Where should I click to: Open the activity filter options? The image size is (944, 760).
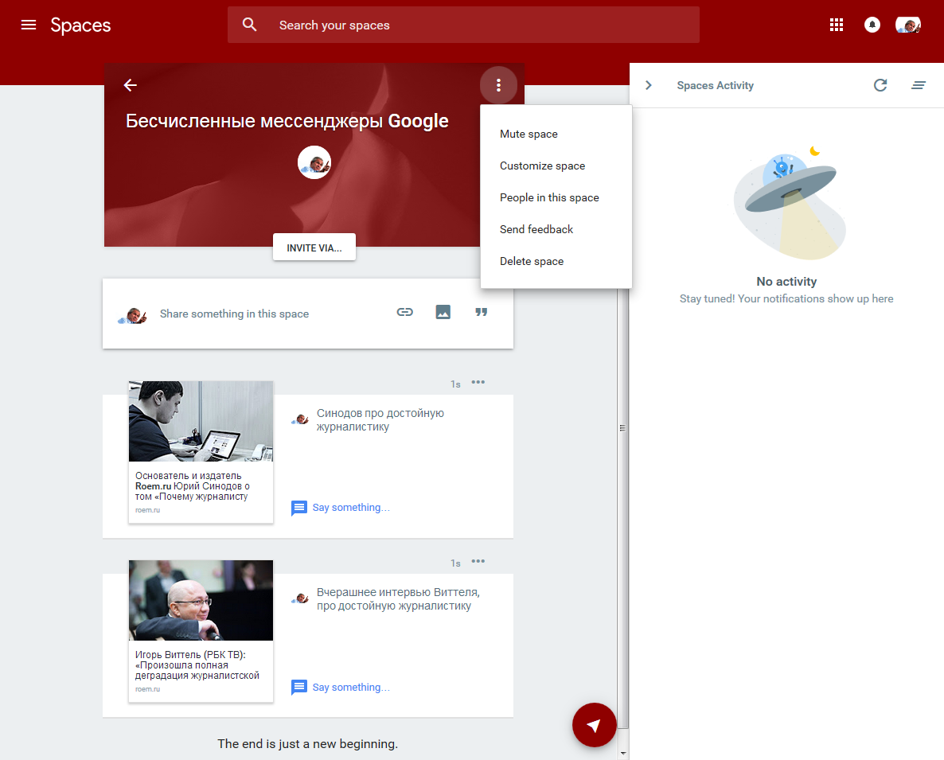pyautogui.click(x=919, y=85)
